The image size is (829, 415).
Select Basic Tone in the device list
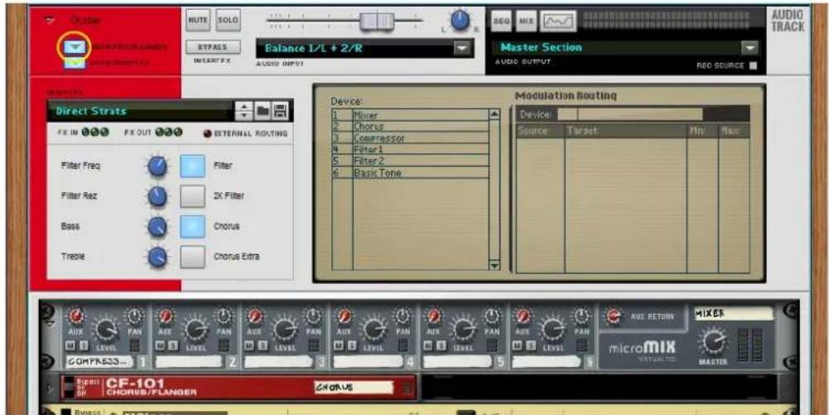pyautogui.click(x=410, y=172)
